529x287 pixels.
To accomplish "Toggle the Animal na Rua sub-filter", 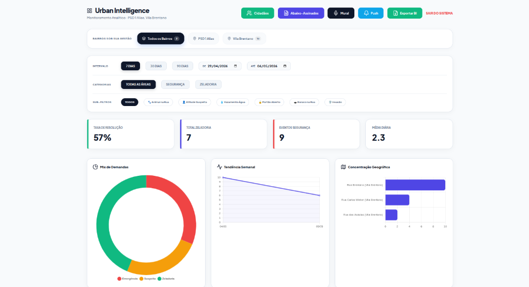I will point(158,102).
